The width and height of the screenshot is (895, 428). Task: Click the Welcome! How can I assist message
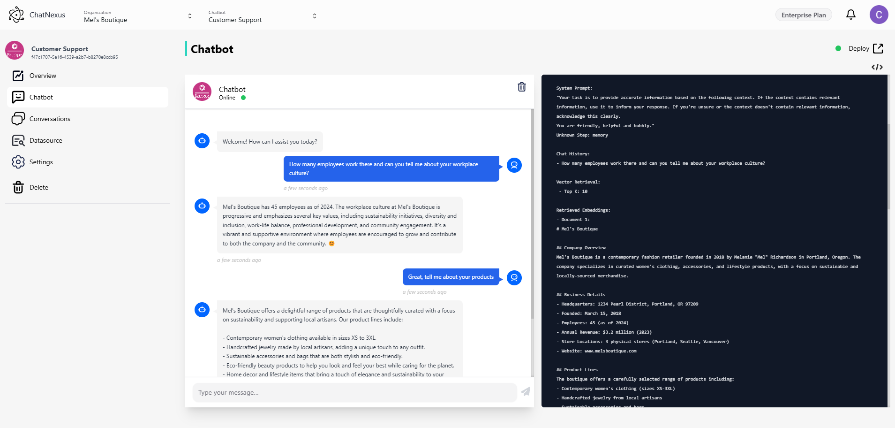[x=270, y=142]
